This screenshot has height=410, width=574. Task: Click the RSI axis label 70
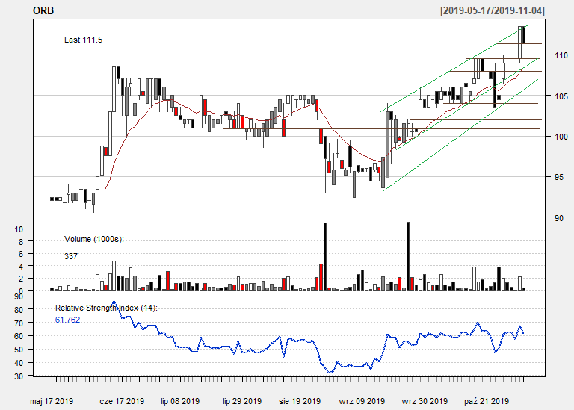point(19,323)
